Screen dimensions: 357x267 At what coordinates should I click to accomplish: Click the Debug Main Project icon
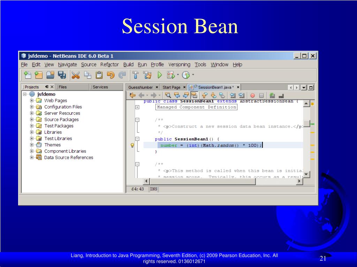171,75
